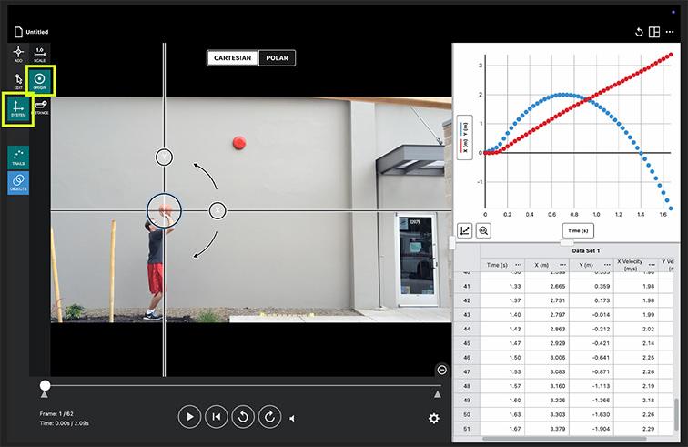This screenshot has width=688, height=447.
Task: Click the cell with value 0.173
Action: (592, 300)
